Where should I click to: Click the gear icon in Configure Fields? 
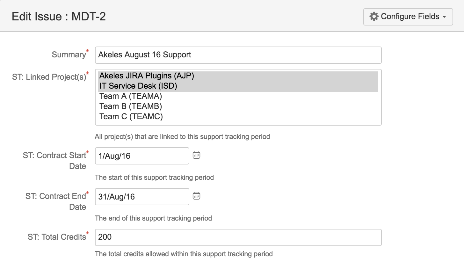pyautogui.click(x=374, y=17)
